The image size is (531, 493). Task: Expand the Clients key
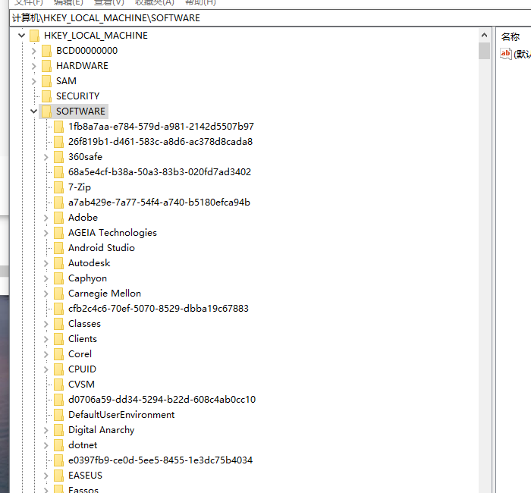(46, 339)
